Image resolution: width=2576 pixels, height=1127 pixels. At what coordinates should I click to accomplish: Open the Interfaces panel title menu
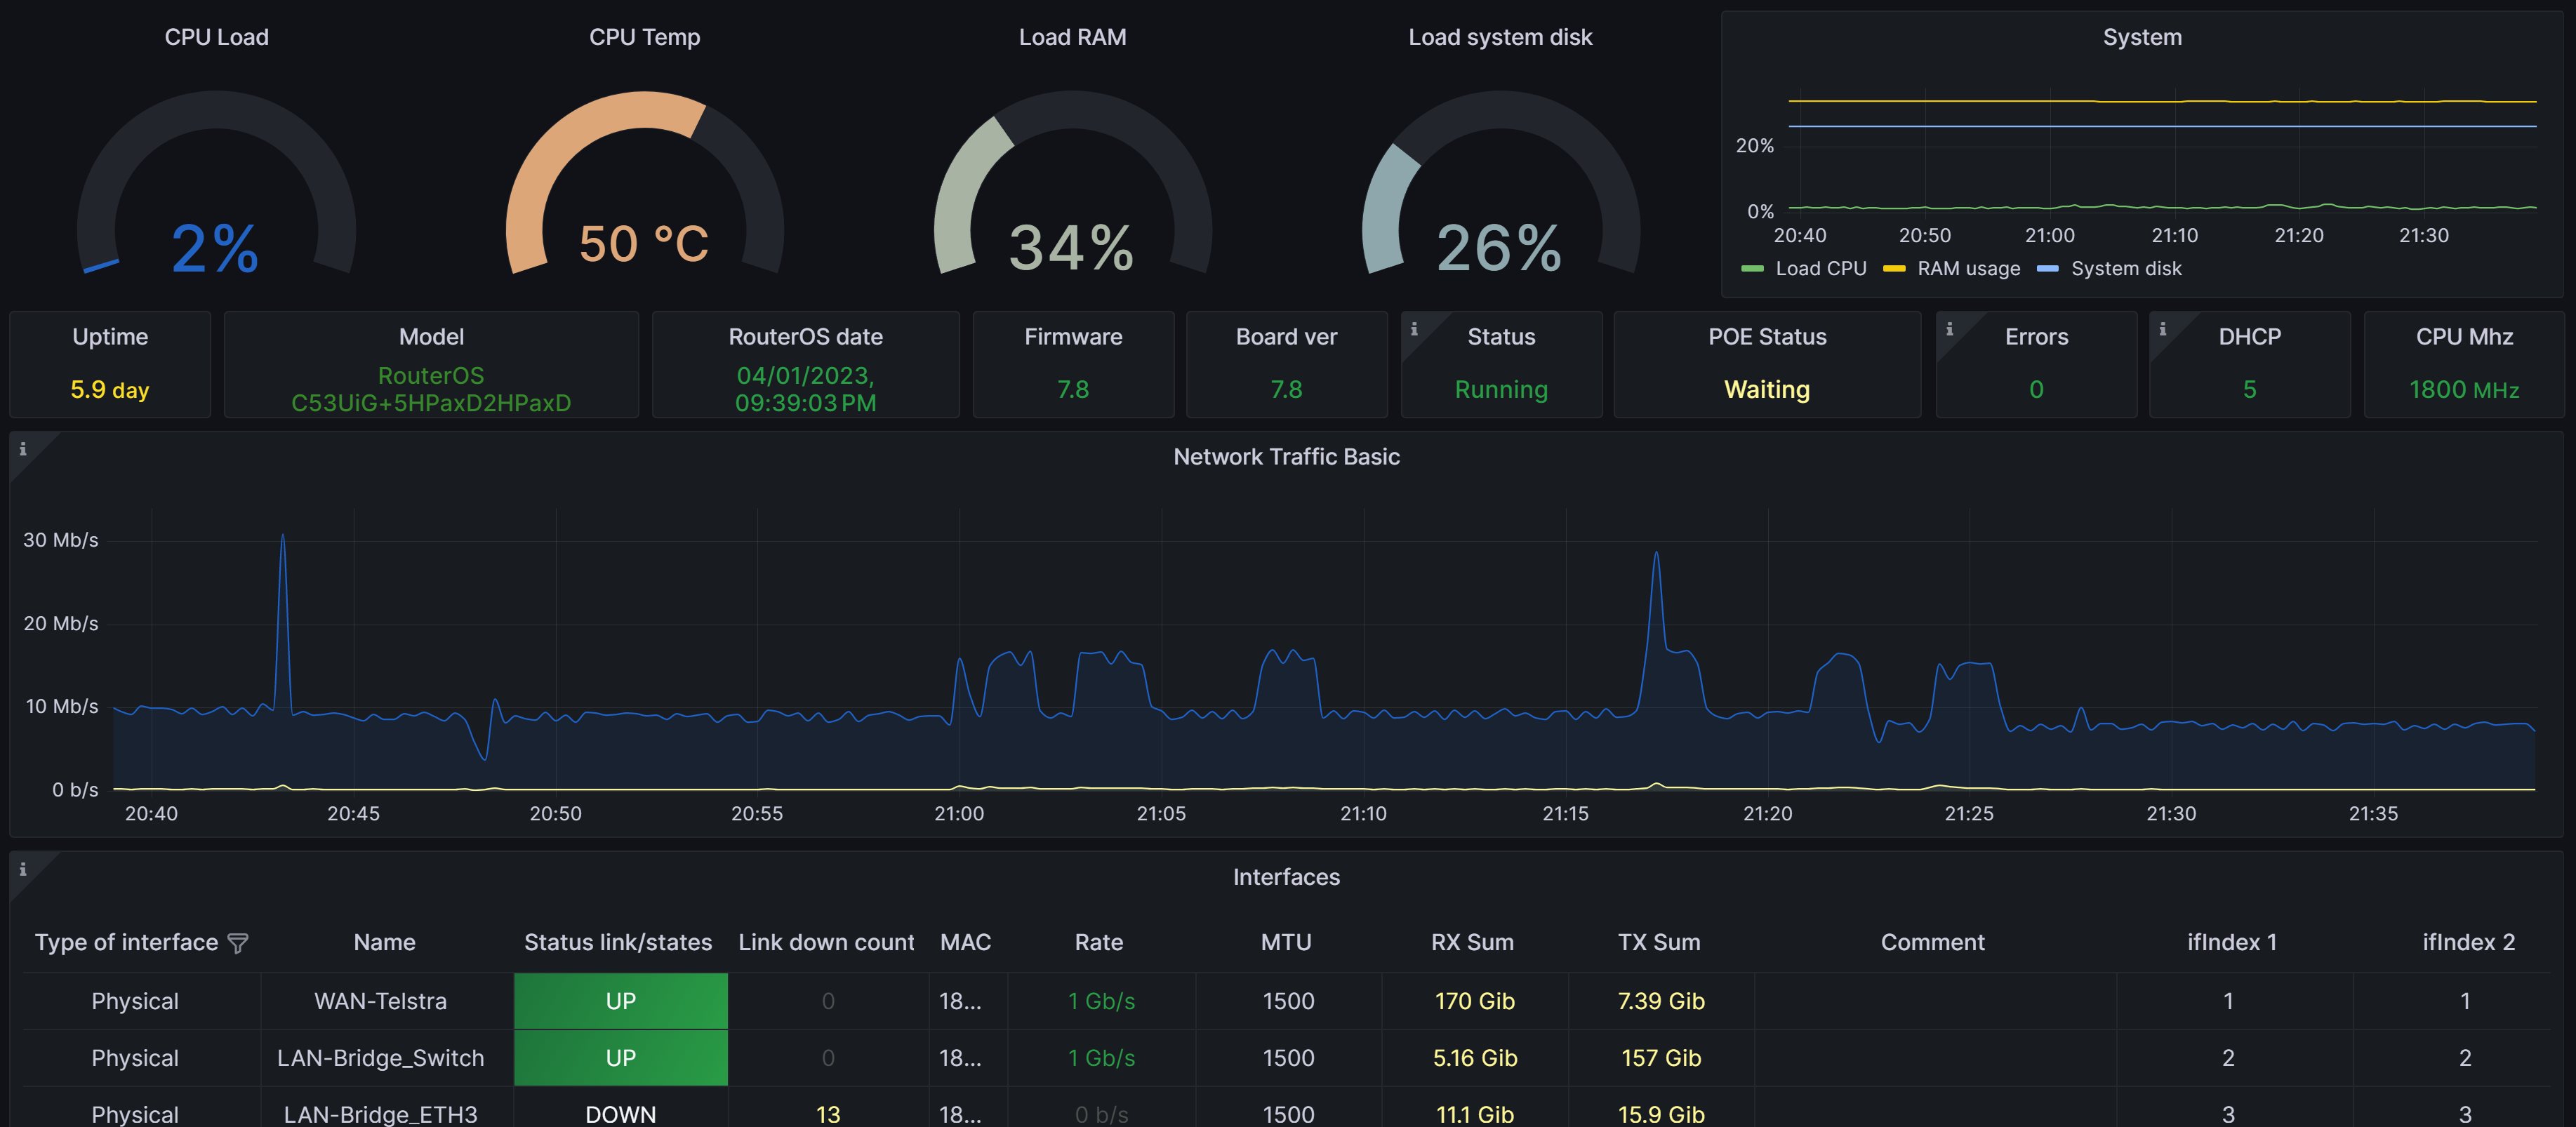coord(1286,877)
